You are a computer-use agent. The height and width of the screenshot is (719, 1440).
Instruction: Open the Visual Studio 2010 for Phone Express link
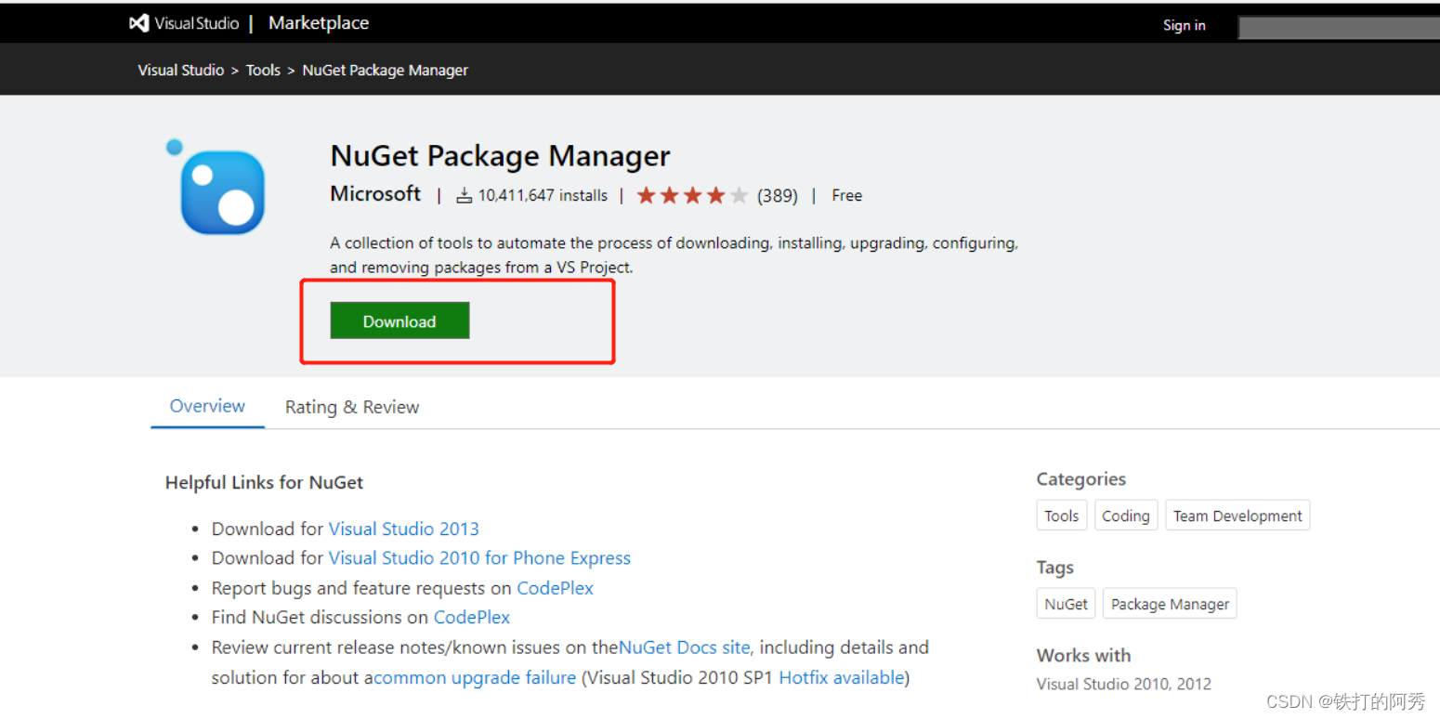479,557
